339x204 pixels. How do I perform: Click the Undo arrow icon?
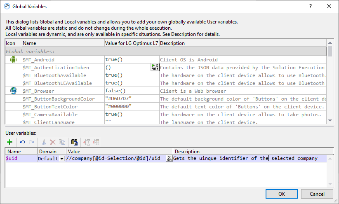22,142
